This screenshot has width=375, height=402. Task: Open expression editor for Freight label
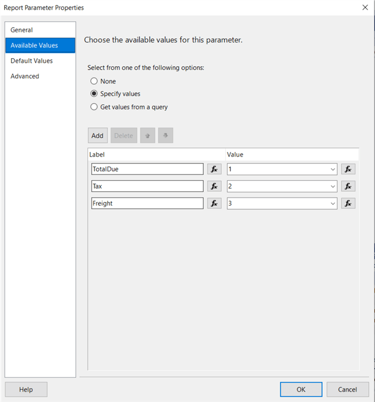[x=214, y=203]
